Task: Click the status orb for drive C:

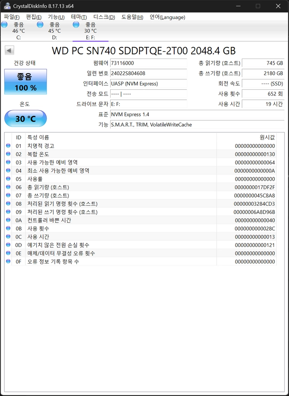Action: click(x=4, y=25)
